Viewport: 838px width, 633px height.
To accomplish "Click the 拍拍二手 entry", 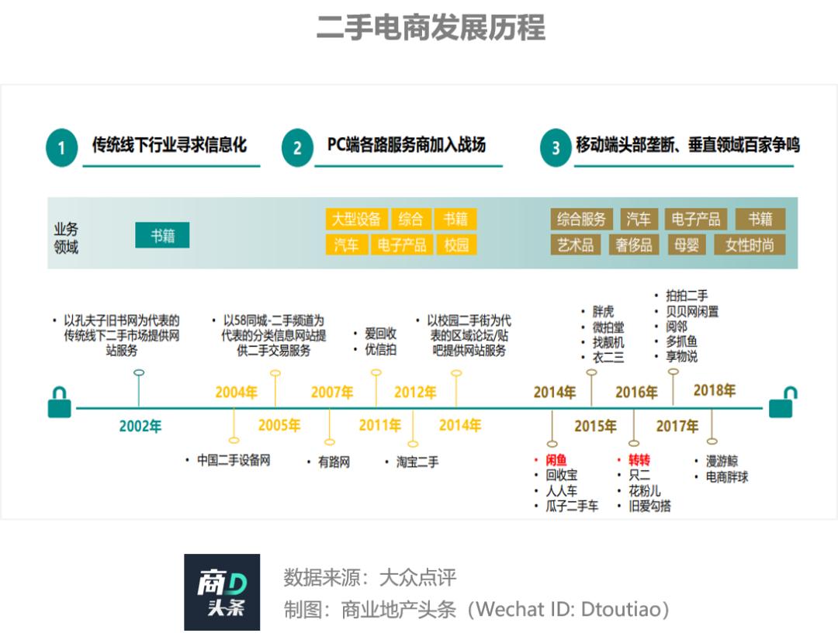I will pos(687,296).
